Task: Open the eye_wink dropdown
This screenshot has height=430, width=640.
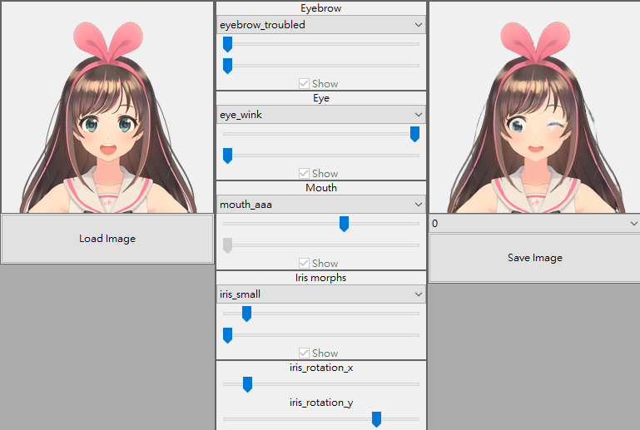Action: click(320, 115)
